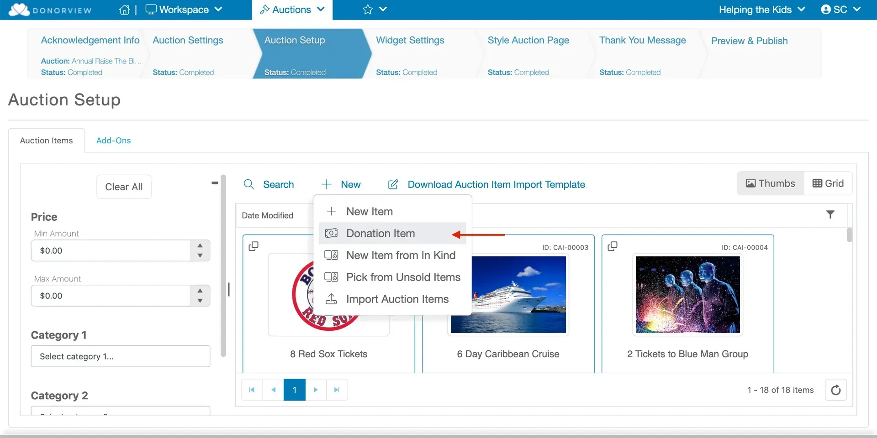Image resolution: width=877 pixels, height=438 pixels.
Task: Open the Red Sox tickets thumbnail
Action: click(329, 295)
